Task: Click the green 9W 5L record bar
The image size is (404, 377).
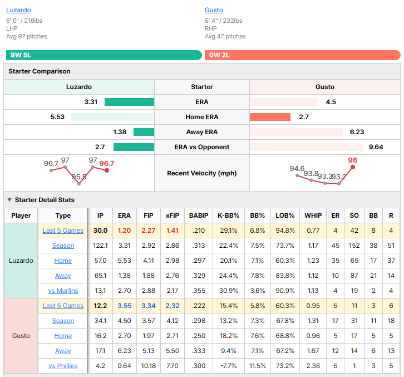Action: [x=104, y=55]
